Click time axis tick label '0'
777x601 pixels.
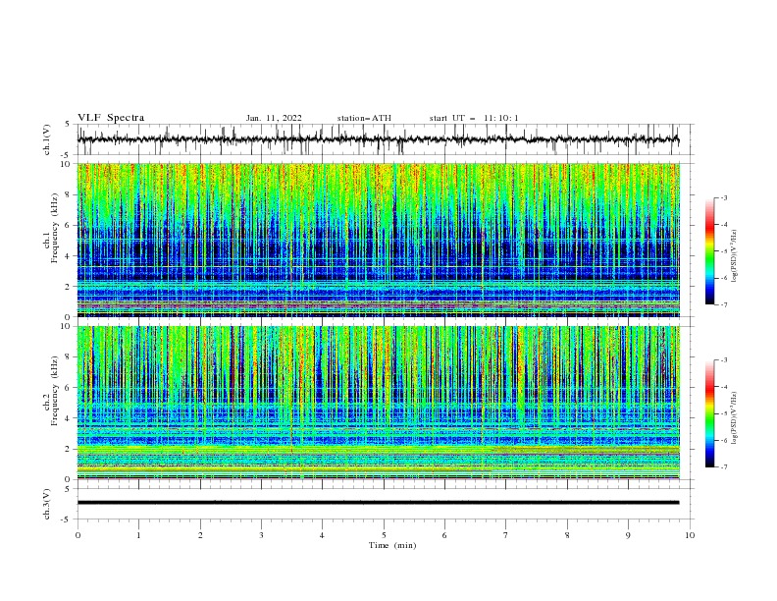(78, 535)
